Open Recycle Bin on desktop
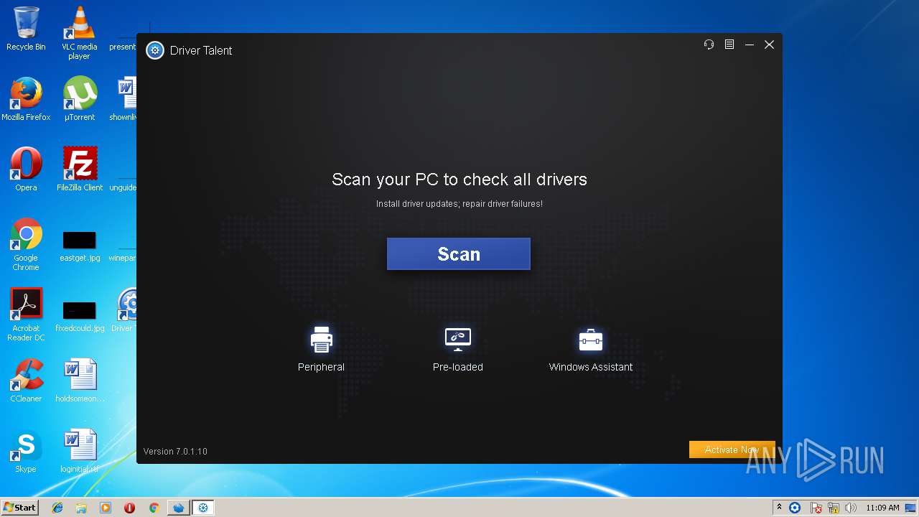The width and height of the screenshot is (919, 517). 26,29
